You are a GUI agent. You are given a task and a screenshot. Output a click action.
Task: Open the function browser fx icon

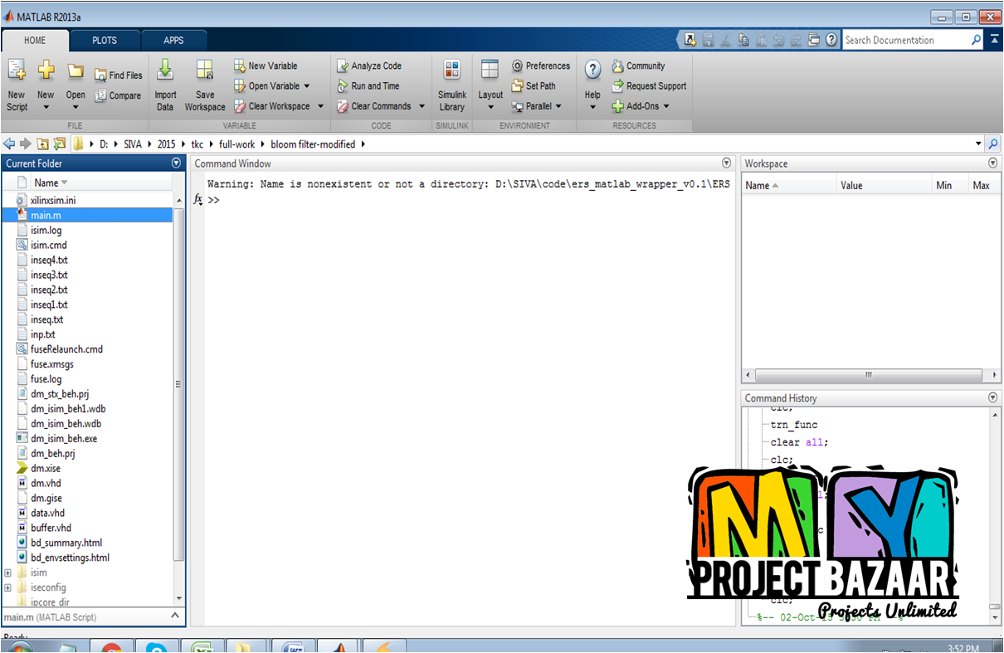click(198, 200)
